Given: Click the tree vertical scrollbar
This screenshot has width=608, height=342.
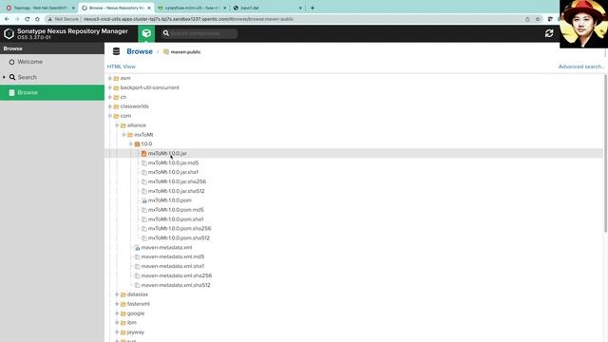Looking at the screenshot, I should [x=605, y=154].
